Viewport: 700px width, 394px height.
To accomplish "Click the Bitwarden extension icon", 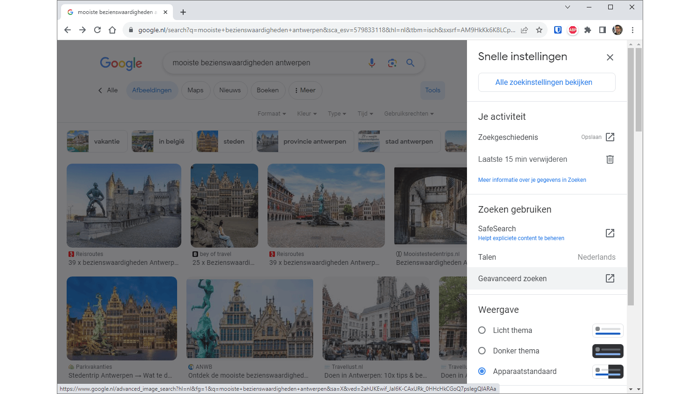I will pyautogui.click(x=557, y=30).
